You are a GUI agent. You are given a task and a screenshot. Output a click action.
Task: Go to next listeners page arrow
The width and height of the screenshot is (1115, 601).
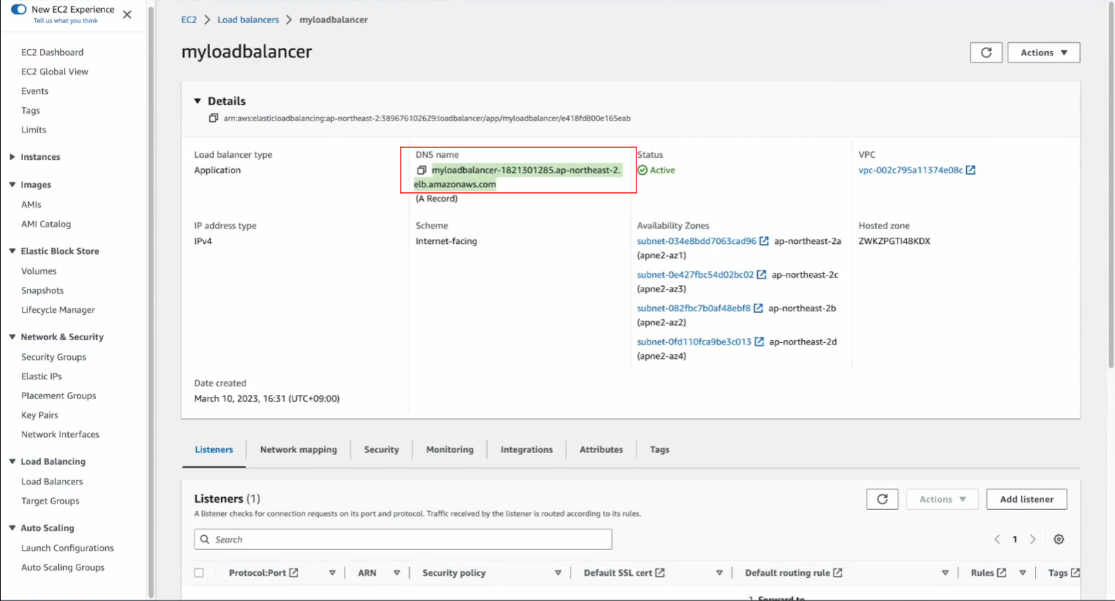click(1033, 539)
